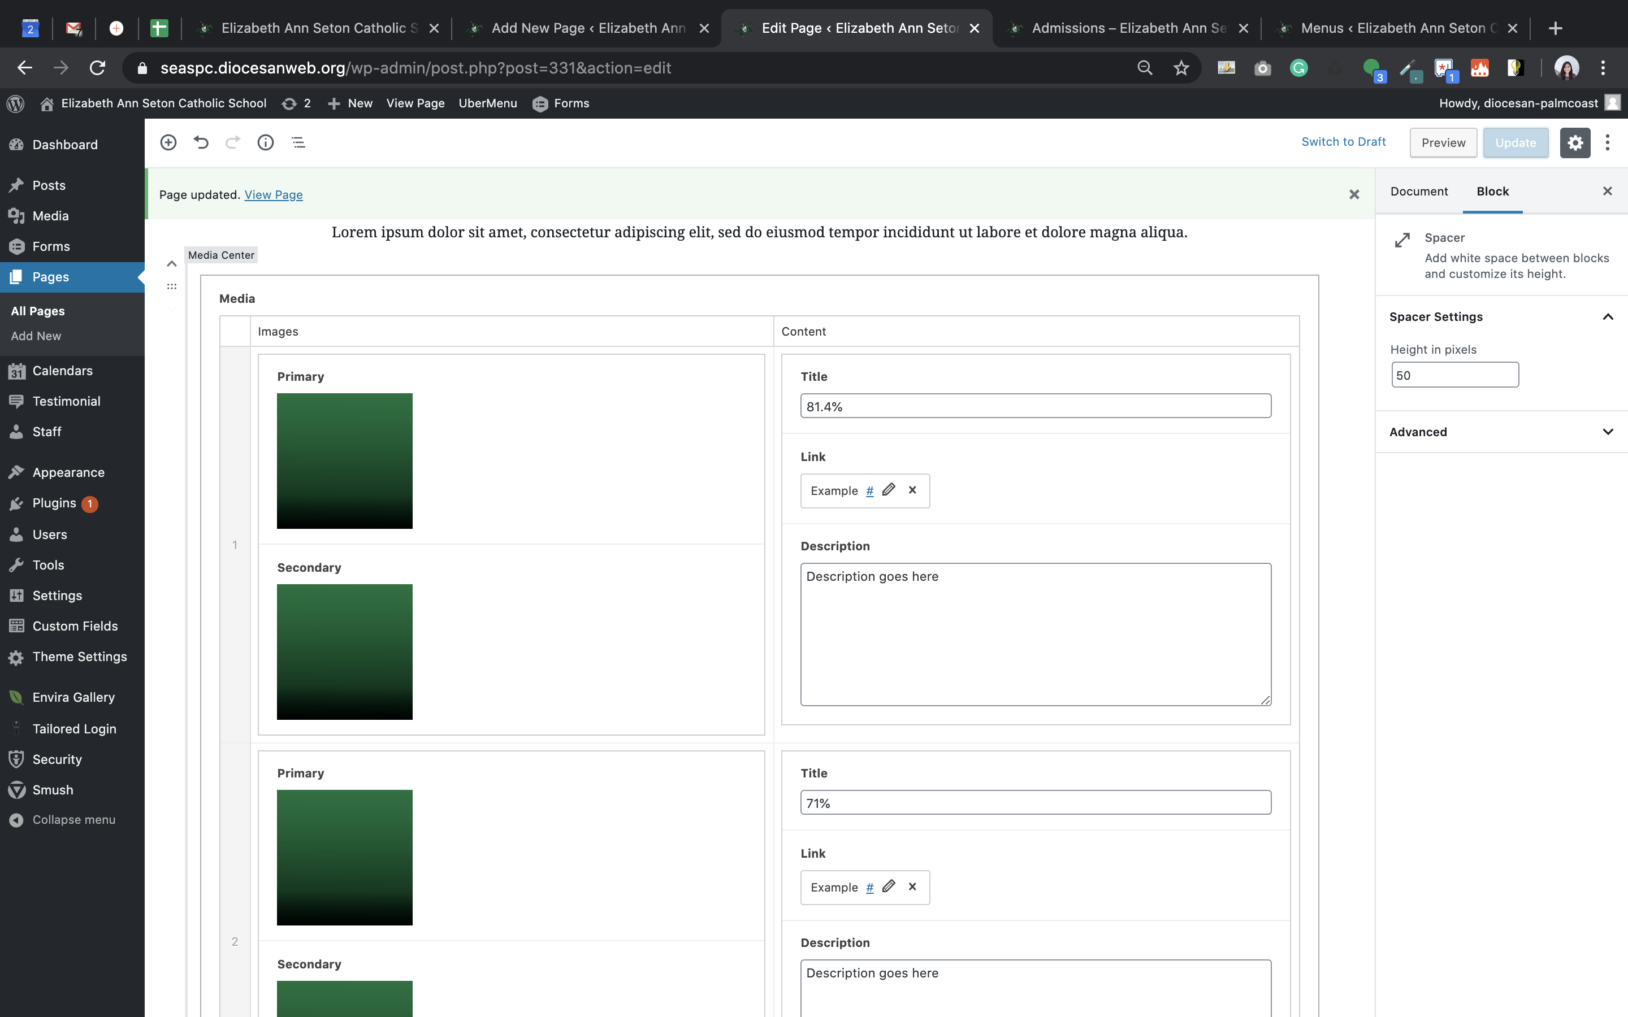
Task: Switch to the Document tab
Action: click(x=1419, y=192)
